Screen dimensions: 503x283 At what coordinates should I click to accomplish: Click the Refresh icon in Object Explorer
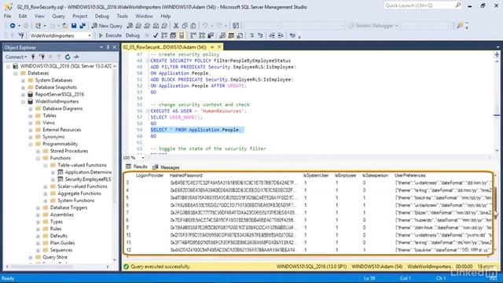click(68, 57)
